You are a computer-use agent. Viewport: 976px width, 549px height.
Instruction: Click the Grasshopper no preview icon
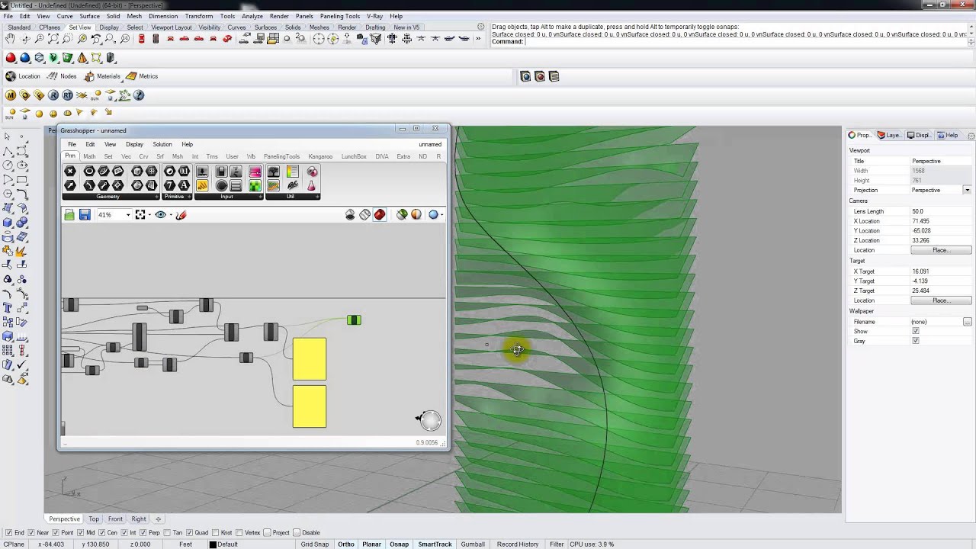(350, 215)
